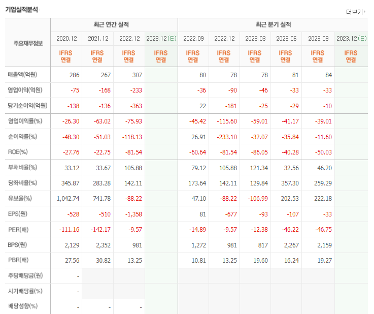374x314 pixels.
Task: Select the -86.05 ROE value
Action: click(259, 152)
